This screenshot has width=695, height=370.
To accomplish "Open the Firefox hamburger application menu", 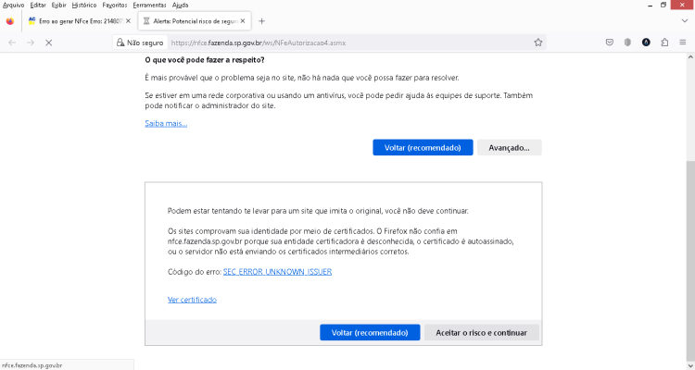I will coord(683,43).
